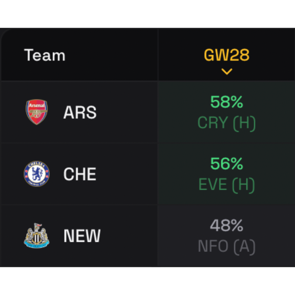Select the NFO (A) fixture cell
Screen dimensions: 295x295
tap(227, 246)
